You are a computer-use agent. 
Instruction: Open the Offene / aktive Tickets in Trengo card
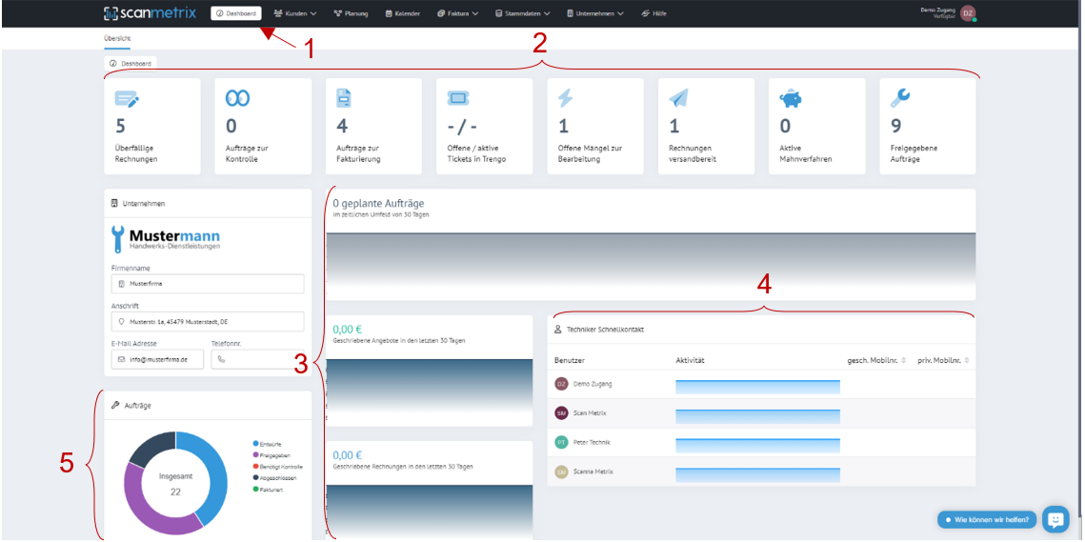[x=484, y=126]
